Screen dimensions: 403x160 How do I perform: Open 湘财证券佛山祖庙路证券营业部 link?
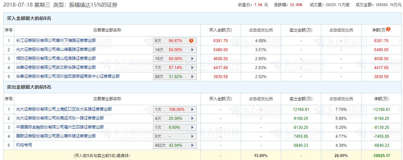(x=56, y=58)
